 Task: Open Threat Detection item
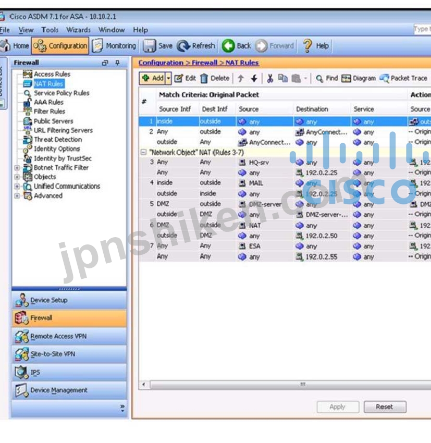[x=58, y=140]
